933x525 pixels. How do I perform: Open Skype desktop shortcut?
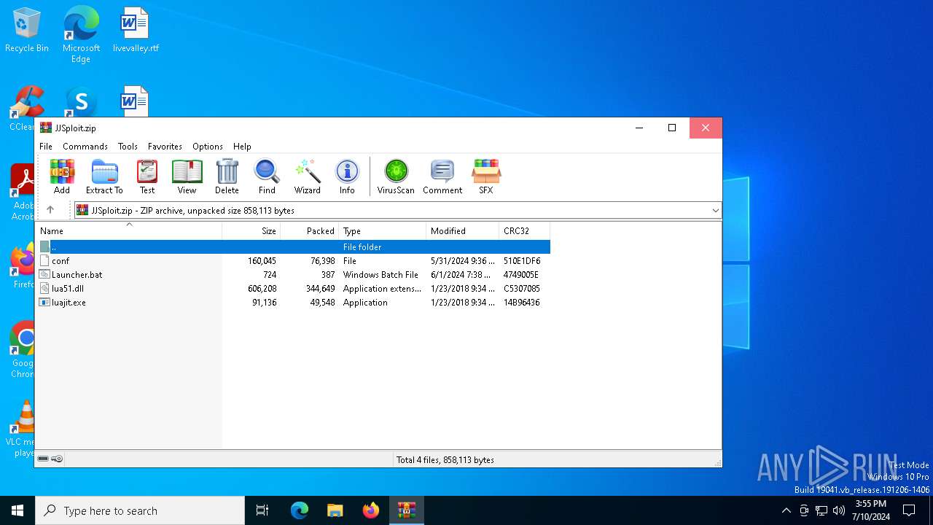pos(81,102)
